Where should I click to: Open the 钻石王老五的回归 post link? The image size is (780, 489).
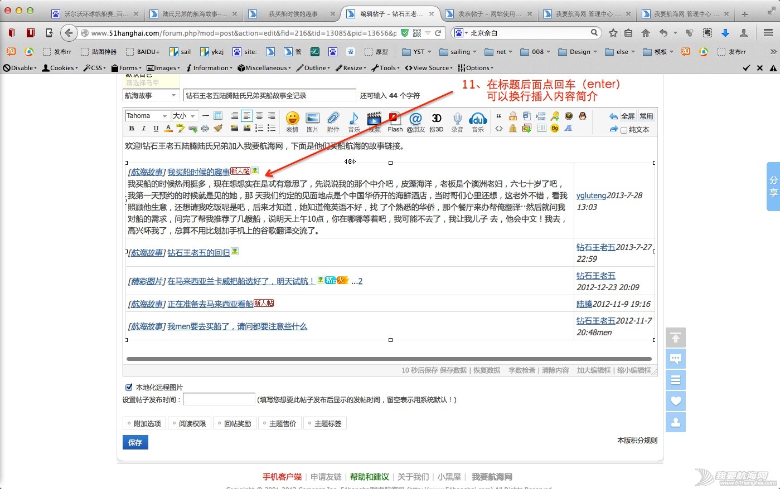coord(198,253)
